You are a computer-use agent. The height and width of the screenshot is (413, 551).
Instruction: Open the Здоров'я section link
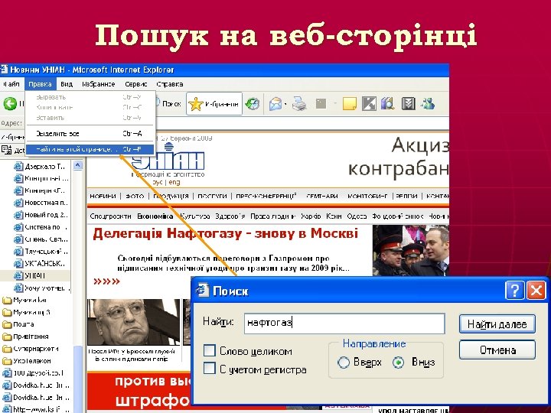click(230, 216)
